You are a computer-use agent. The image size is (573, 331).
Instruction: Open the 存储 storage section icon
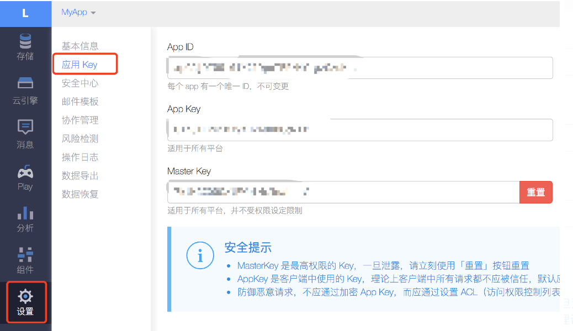click(x=25, y=42)
